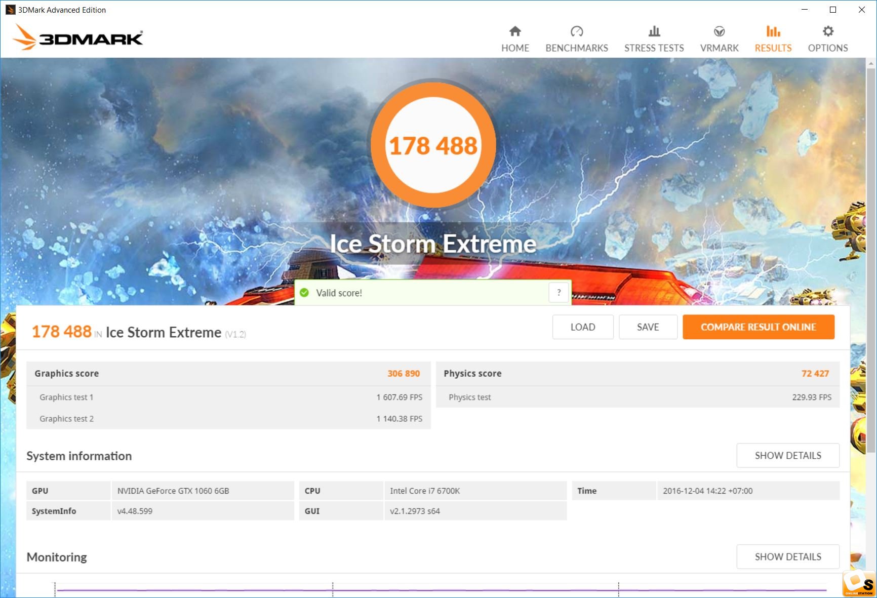Viewport: 877px width, 598px height.
Task: Click the Time value 2016-12-04 14:22
Action: pos(707,491)
